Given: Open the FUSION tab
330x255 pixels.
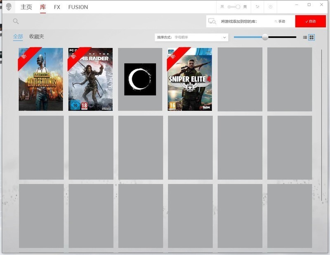Looking at the screenshot, I should pos(78,7).
